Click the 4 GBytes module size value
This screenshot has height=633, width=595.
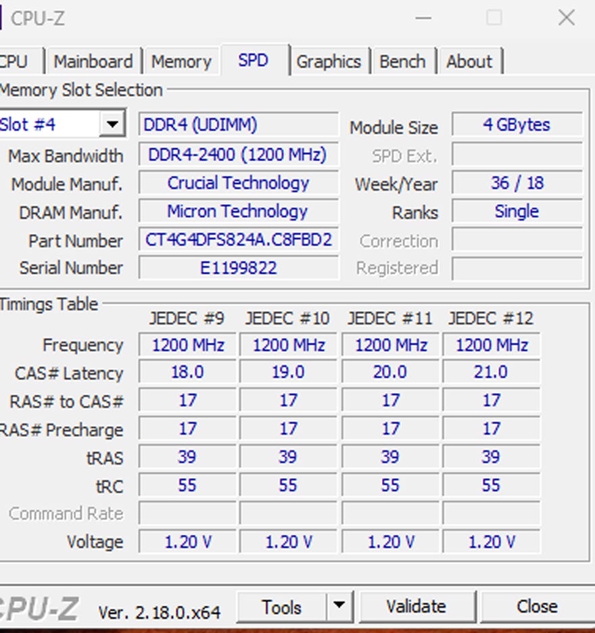click(x=517, y=124)
